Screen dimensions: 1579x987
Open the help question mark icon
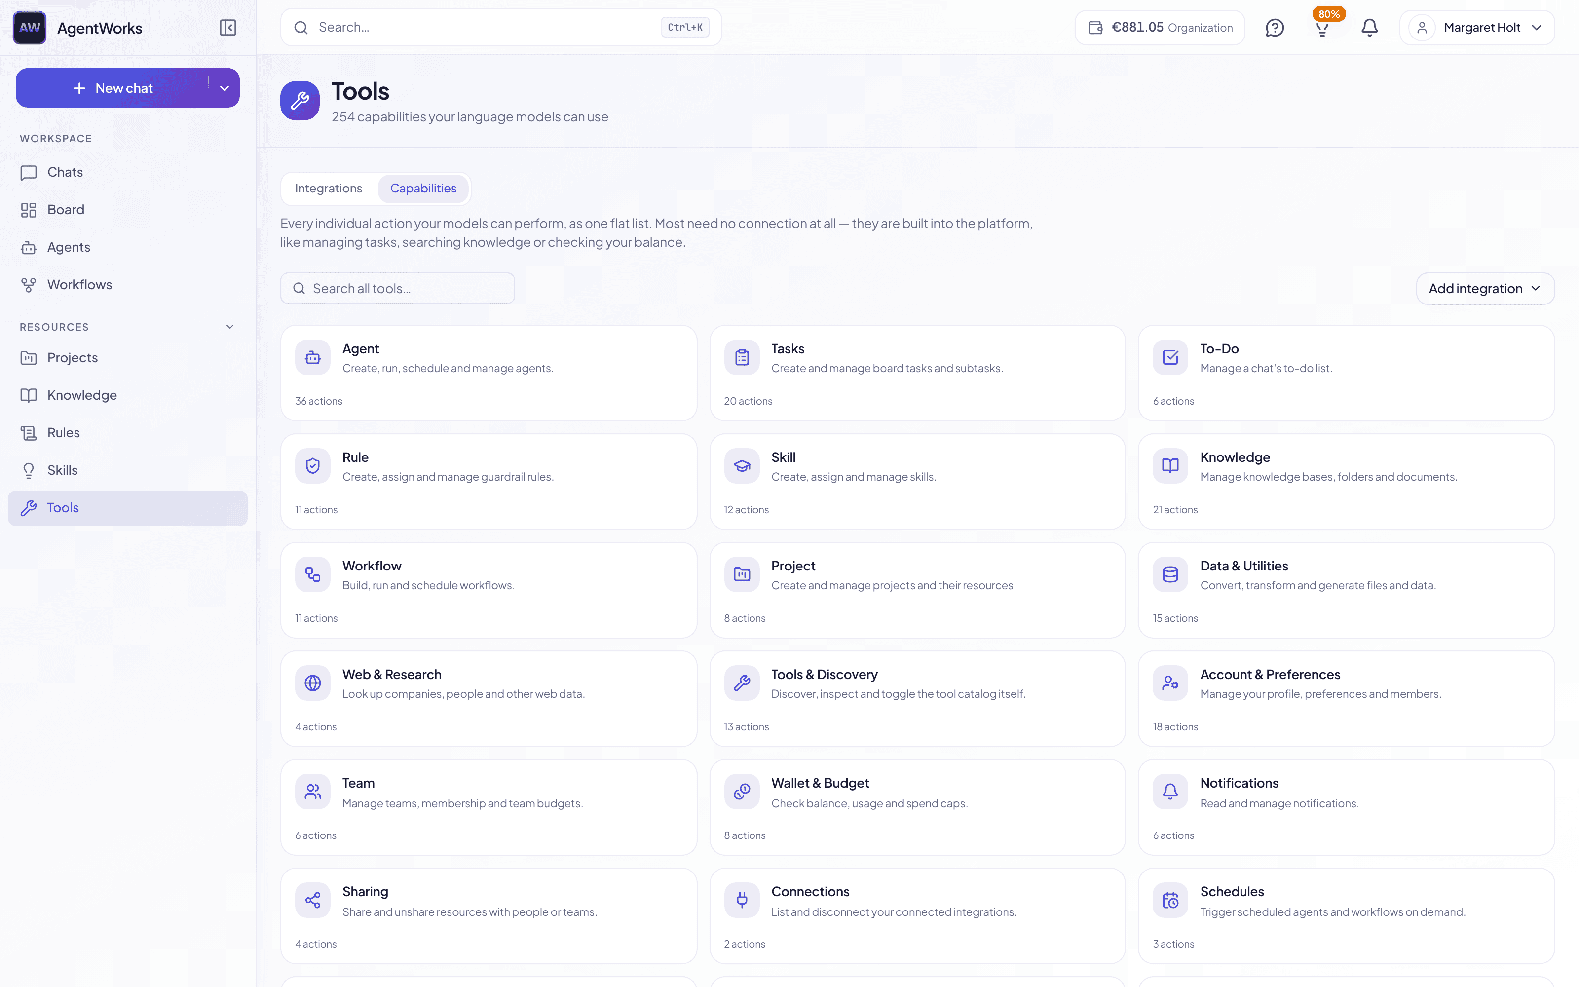point(1274,28)
